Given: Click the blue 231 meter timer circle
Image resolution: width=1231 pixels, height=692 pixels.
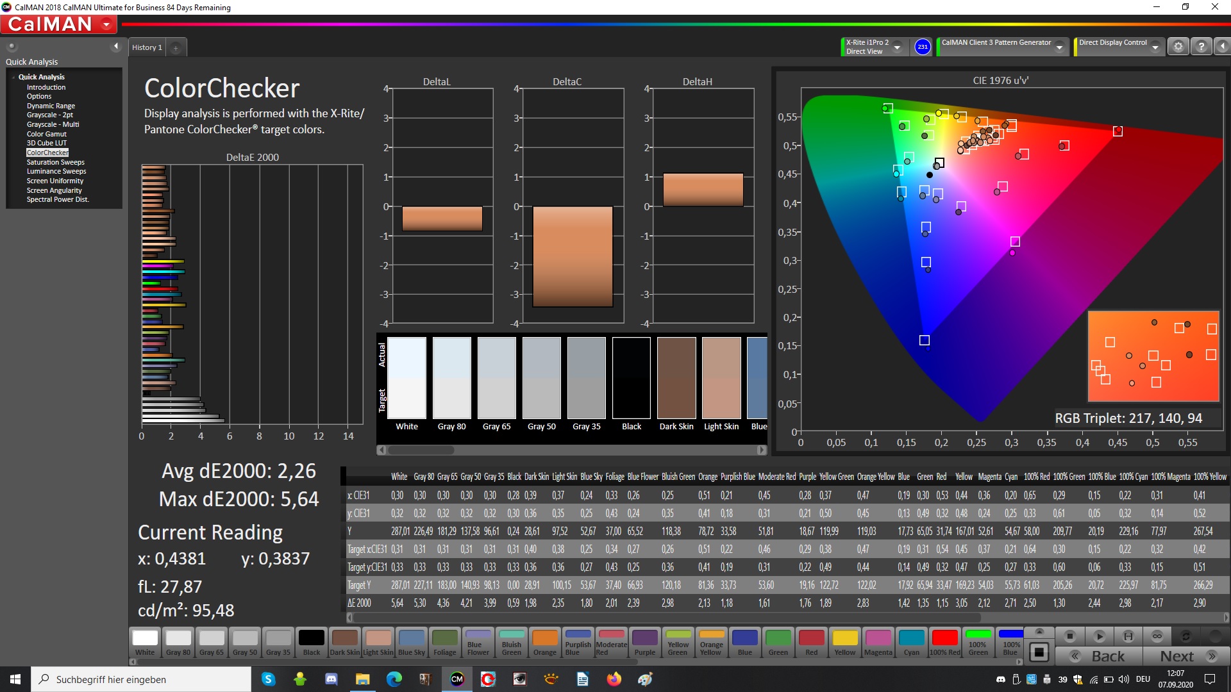Looking at the screenshot, I should [922, 47].
